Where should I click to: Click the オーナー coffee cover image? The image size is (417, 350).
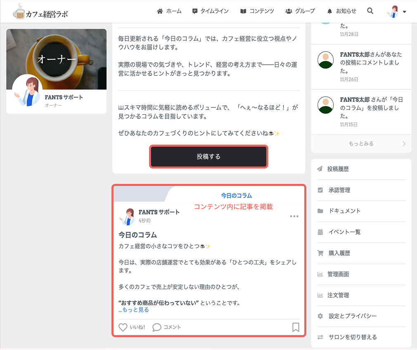[57, 59]
